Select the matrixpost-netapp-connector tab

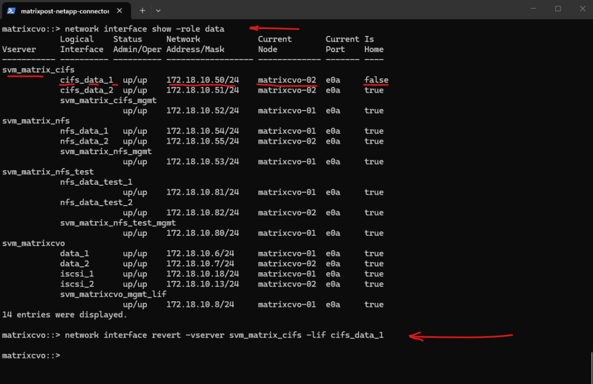(64, 10)
